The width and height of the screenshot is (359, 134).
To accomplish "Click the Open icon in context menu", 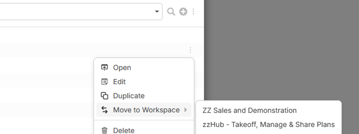I will (104, 68).
